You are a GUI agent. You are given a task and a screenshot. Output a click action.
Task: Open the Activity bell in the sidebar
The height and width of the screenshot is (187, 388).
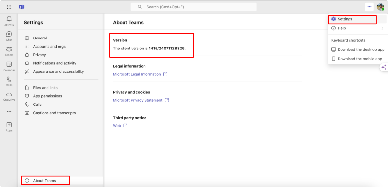pos(9,21)
